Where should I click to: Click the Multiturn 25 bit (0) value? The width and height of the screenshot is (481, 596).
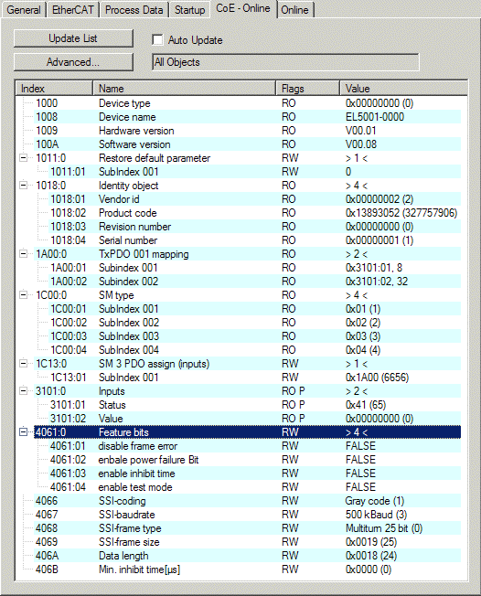384,528
